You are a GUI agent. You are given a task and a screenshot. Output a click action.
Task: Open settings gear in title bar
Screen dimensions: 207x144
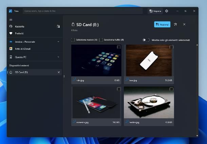pos(167,11)
